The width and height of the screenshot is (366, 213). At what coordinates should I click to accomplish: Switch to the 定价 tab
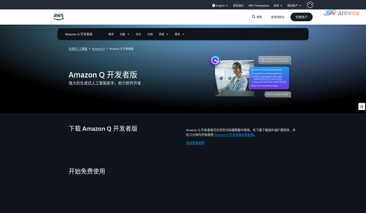[138, 34]
